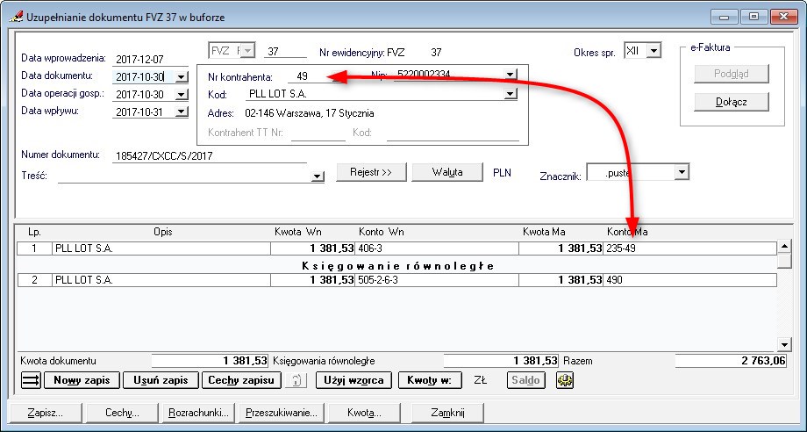Click the yellow gear icon next to Saldo
The width and height of the screenshot is (807, 432).
565,380
